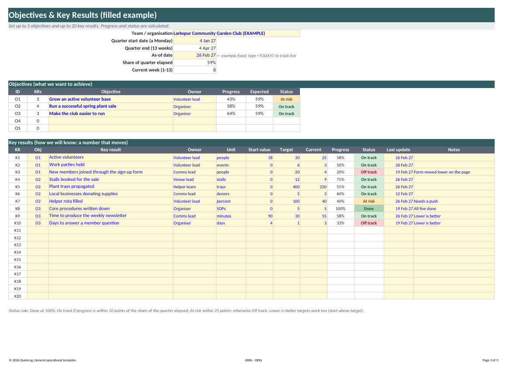Select key result 'Active volunteers'

pyautogui.click(x=111, y=157)
